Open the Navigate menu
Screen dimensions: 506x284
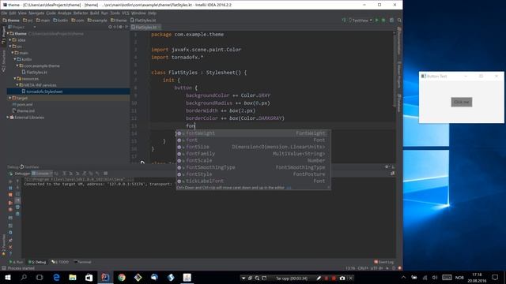36,13
